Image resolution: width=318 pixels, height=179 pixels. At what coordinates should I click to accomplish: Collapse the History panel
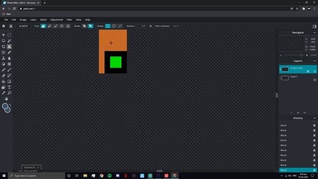pos(315,118)
